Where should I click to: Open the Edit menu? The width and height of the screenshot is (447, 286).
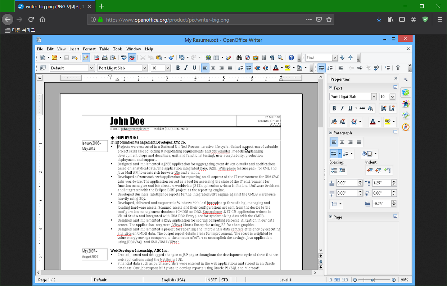[50, 49]
